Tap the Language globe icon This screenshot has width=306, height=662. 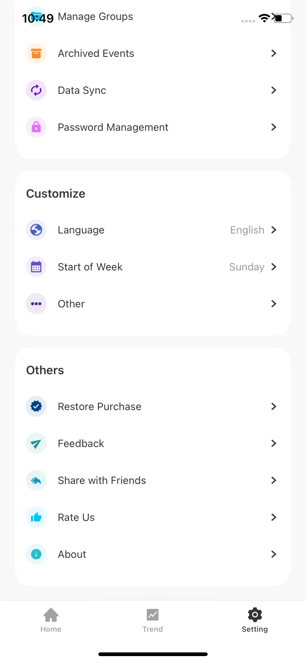click(36, 230)
